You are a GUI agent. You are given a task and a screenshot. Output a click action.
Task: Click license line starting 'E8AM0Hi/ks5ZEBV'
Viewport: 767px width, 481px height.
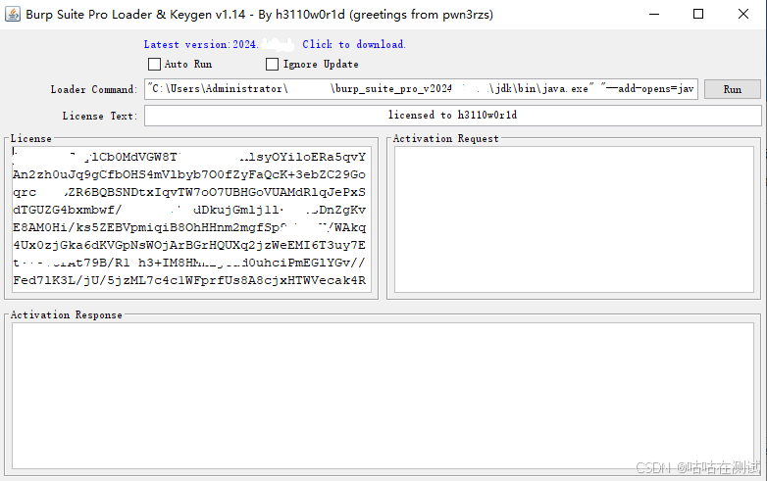(x=189, y=227)
